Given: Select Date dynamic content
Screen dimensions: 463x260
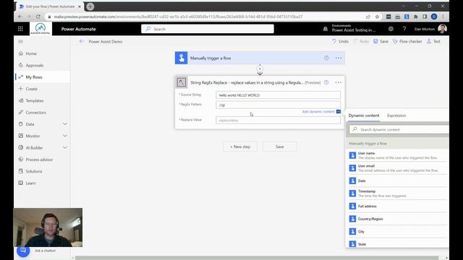Looking at the screenshot, I should 398,181.
